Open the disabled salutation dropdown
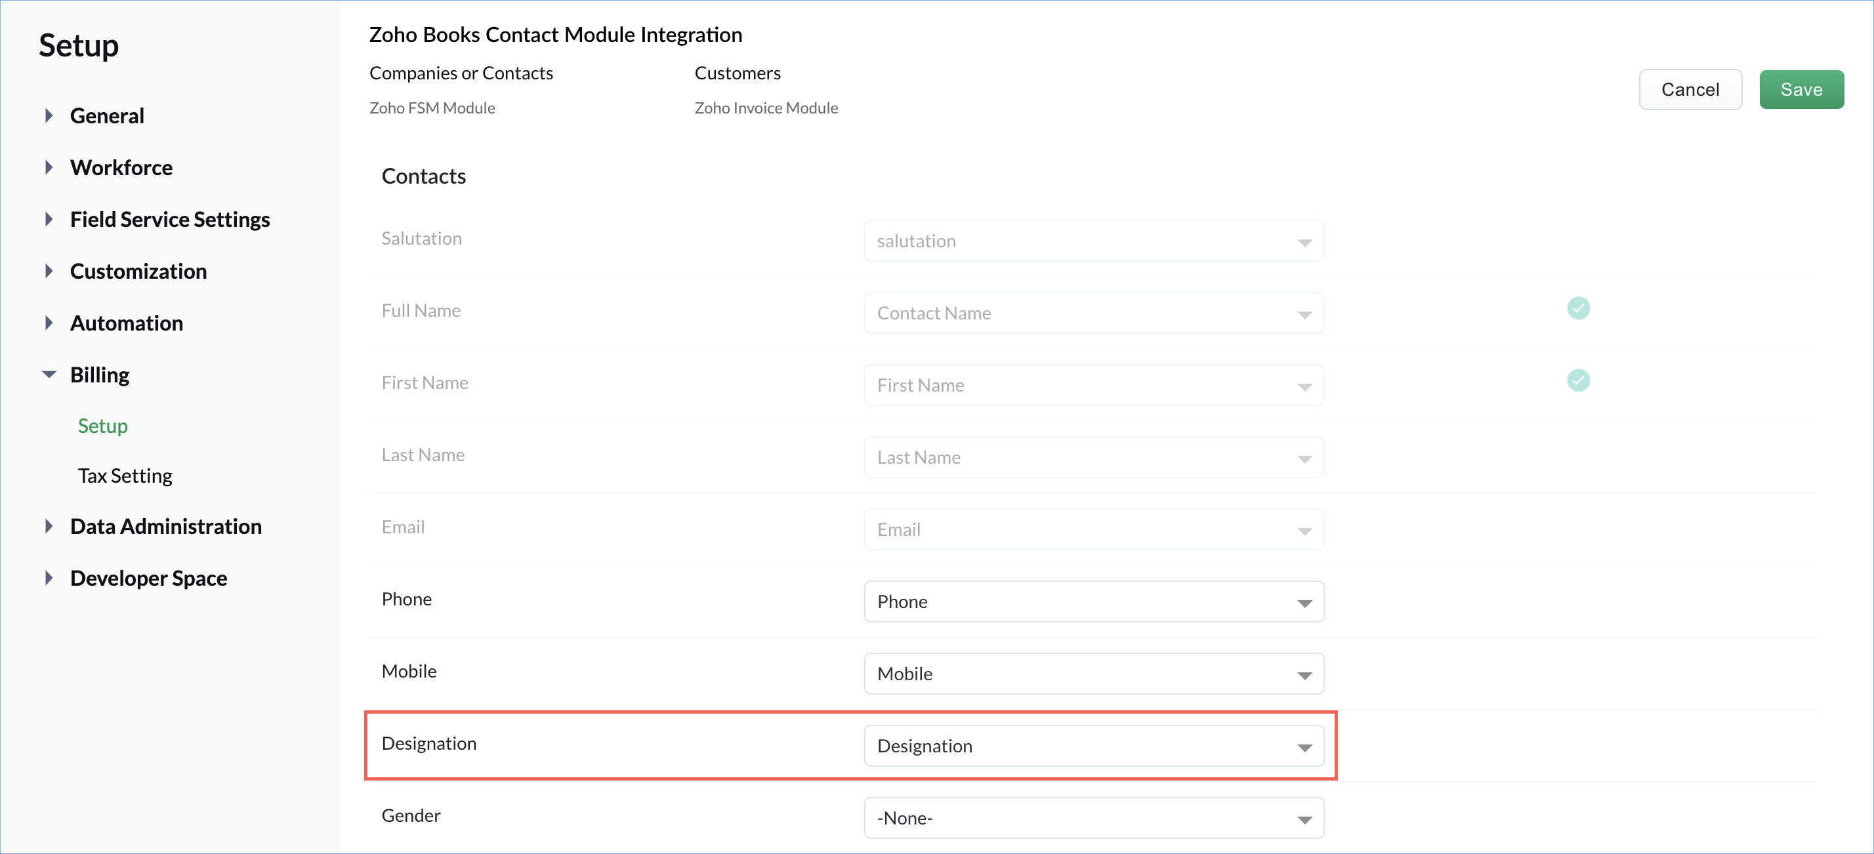The width and height of the screenshot is (1874, 854). pos(1093,241)
